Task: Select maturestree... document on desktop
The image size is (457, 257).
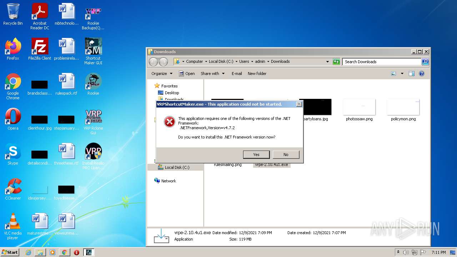Action: click(40, 224)
